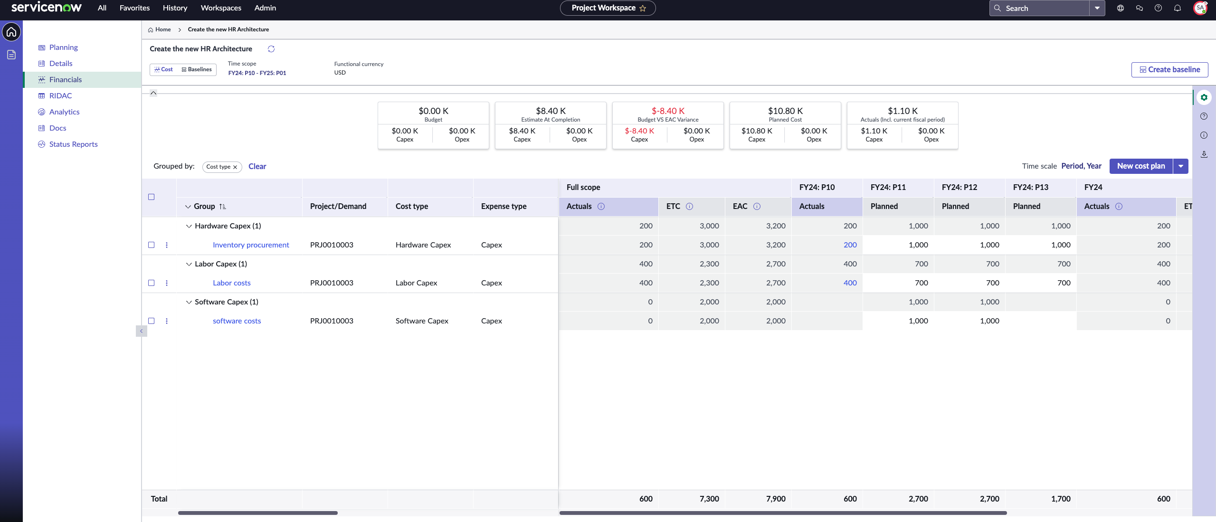Open the search scope dropdown arrow

[1097, 8]
